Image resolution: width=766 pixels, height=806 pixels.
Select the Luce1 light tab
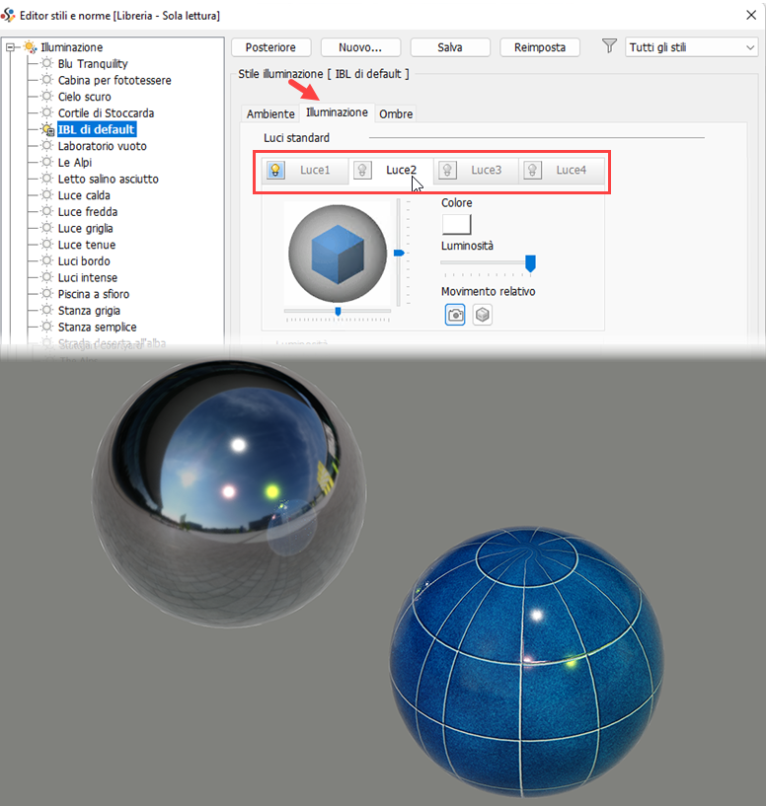point(315,170)
